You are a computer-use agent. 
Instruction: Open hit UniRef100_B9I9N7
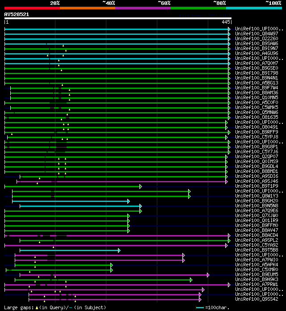pos(257,48)
